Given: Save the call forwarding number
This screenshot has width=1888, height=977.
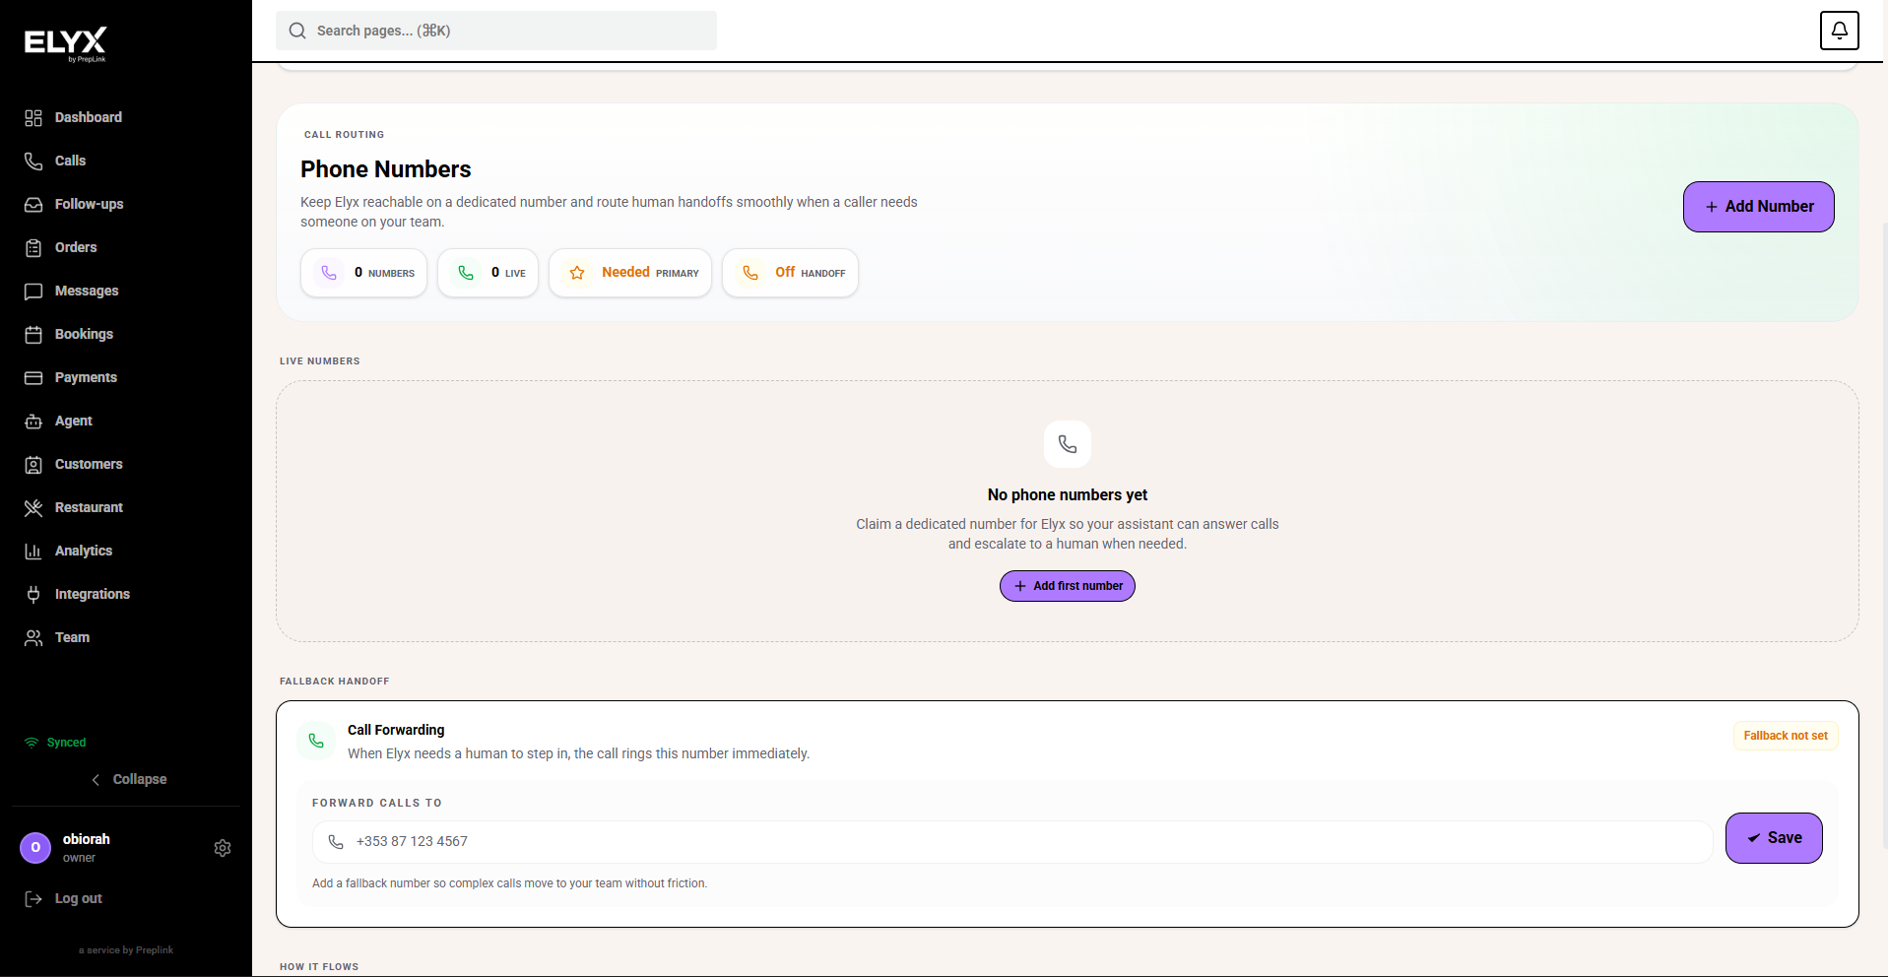Looking at the screenshot, I should point(1774,838).
